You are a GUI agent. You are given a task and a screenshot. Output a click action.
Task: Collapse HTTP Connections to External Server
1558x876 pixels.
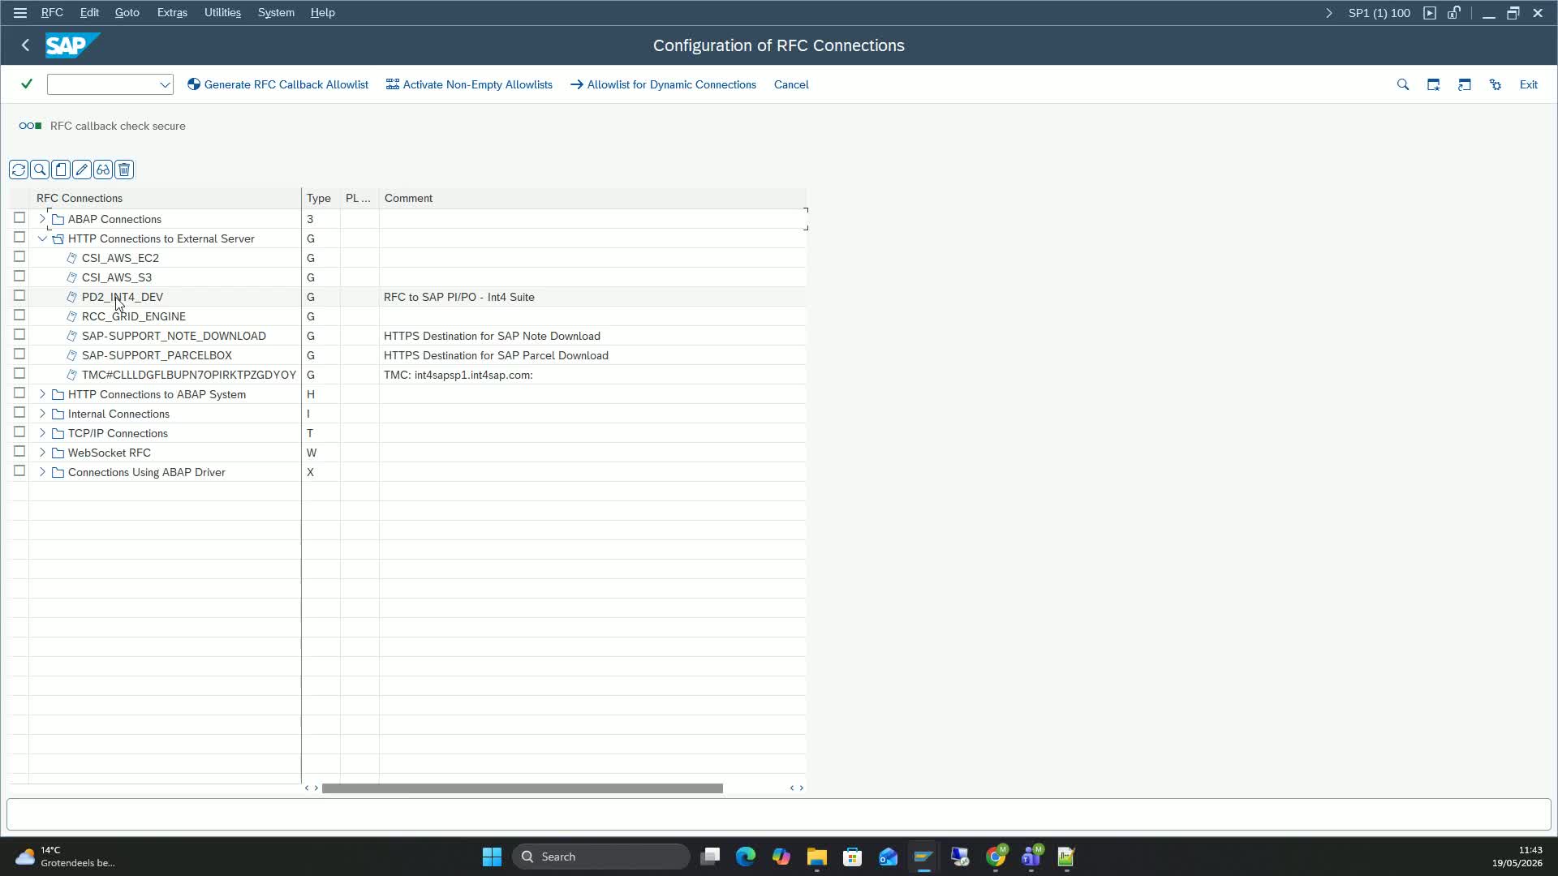click(x=42, y=238)
